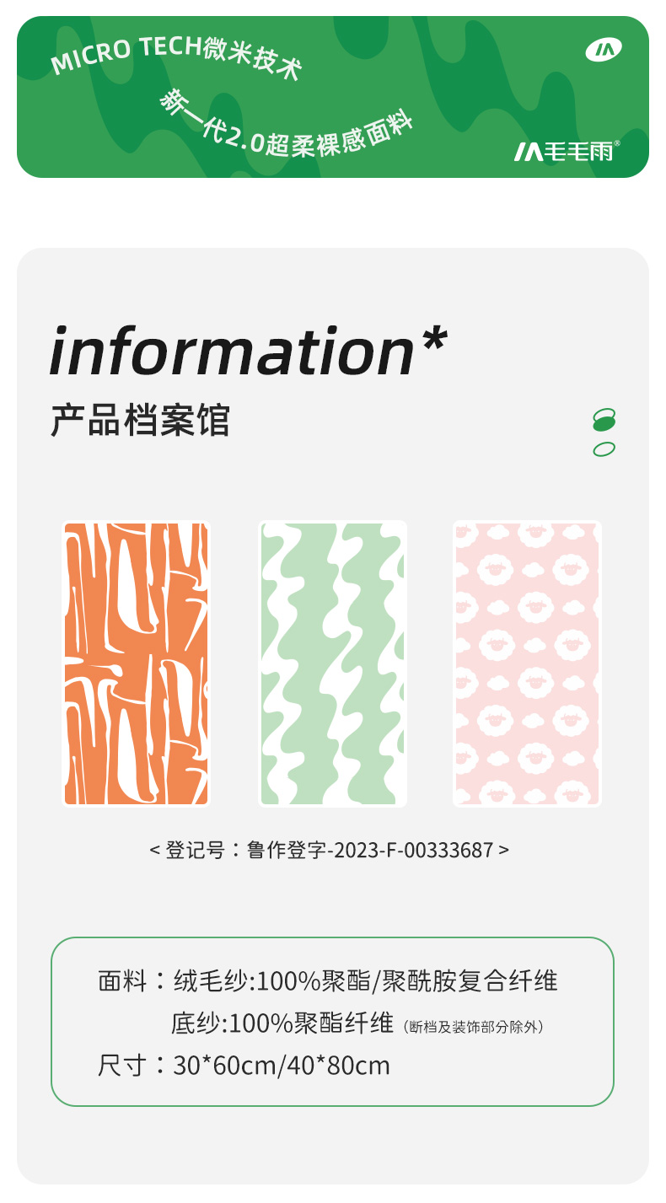This screenshot has width=666, height=1203.
Task: Click the 毛毛雨 brand logo
Action: (x=567, y=152)
